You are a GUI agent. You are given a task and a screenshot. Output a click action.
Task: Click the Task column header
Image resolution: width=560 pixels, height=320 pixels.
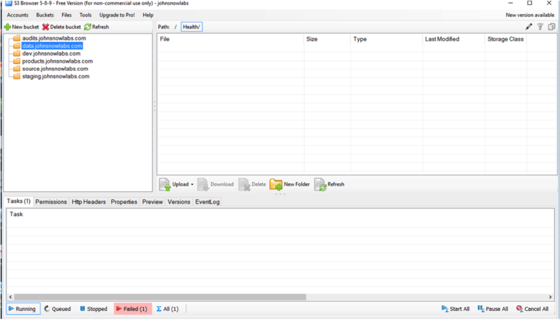16,214
